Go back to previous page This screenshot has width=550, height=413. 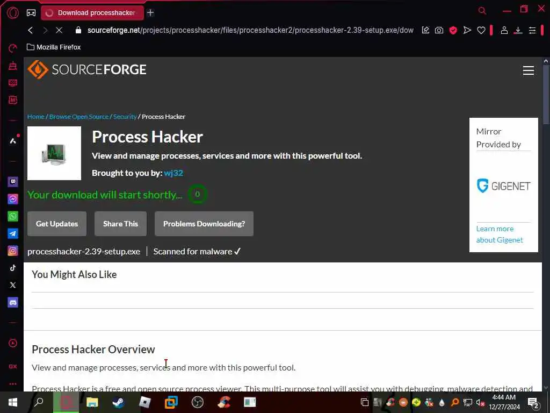31,30
